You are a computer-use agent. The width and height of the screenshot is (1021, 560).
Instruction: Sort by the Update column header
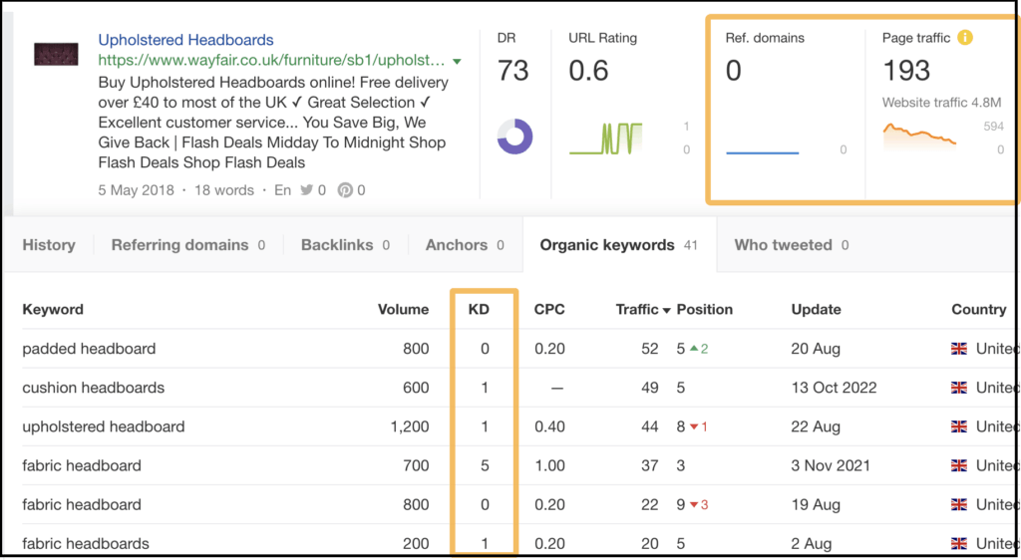click(816, 310)
